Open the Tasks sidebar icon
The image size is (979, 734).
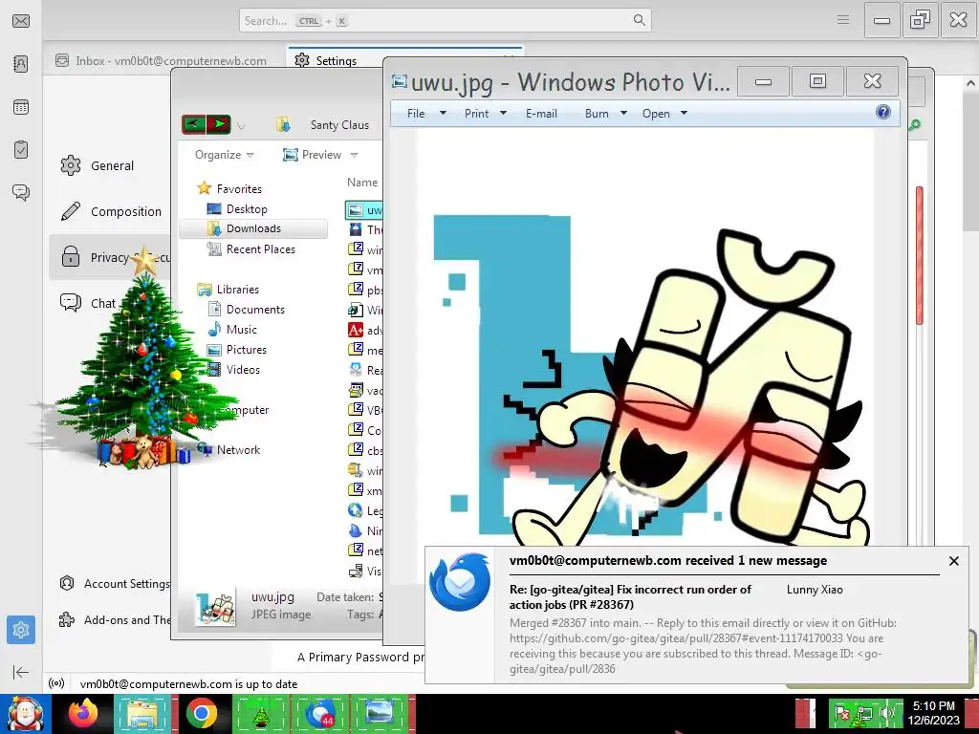tap(21, 150)
